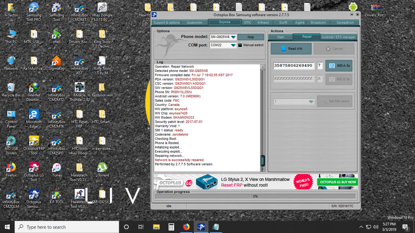Click the IMEI A number field
The height and width of the screenshot is (233, 415).
[294, 65]
